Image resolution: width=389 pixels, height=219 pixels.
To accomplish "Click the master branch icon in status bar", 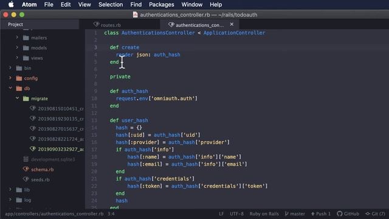I will [x=286, y=214].
